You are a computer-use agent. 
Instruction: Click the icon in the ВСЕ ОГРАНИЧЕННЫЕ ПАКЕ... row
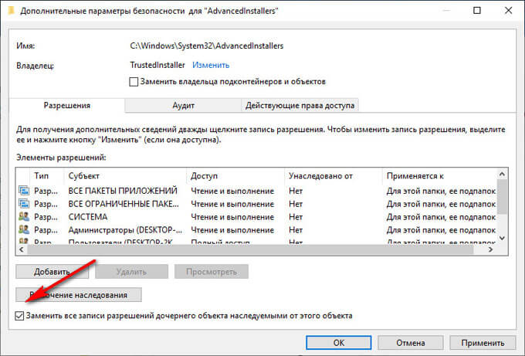24,204
